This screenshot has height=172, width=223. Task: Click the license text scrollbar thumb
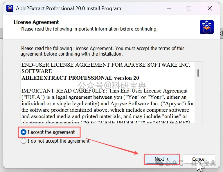pos(198,73)
